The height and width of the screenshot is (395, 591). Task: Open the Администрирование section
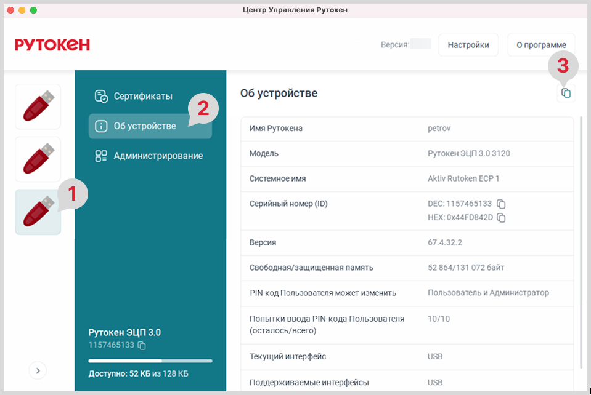point(158,156)
